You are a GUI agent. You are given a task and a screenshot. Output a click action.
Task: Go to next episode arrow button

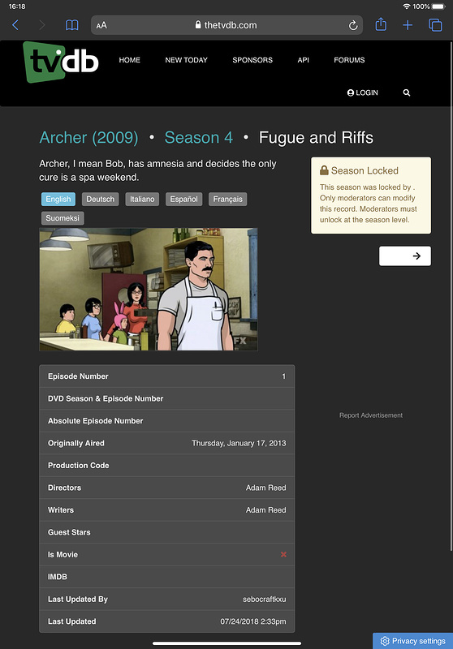pos(404,256)
